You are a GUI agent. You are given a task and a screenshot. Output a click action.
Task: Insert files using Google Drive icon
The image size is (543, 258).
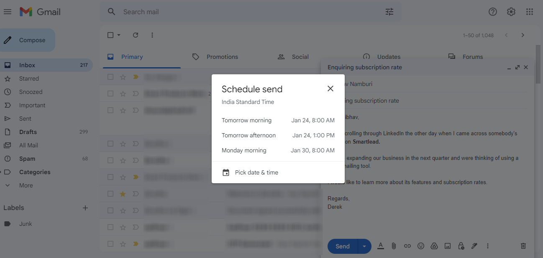click(434, 246)
